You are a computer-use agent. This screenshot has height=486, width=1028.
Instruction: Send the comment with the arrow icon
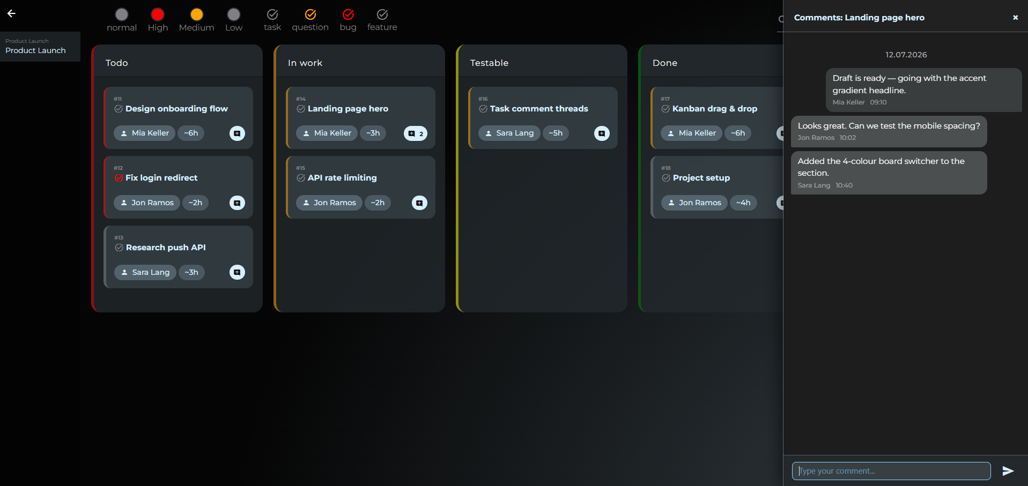[1008, 471]
